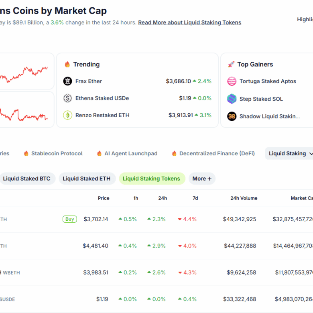313x313 pixels.
Task: Sort the table by 24h Volume column
Action: (x=244, y=198)
